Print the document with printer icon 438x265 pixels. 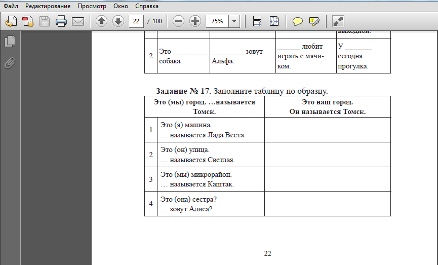click(61, 21)
